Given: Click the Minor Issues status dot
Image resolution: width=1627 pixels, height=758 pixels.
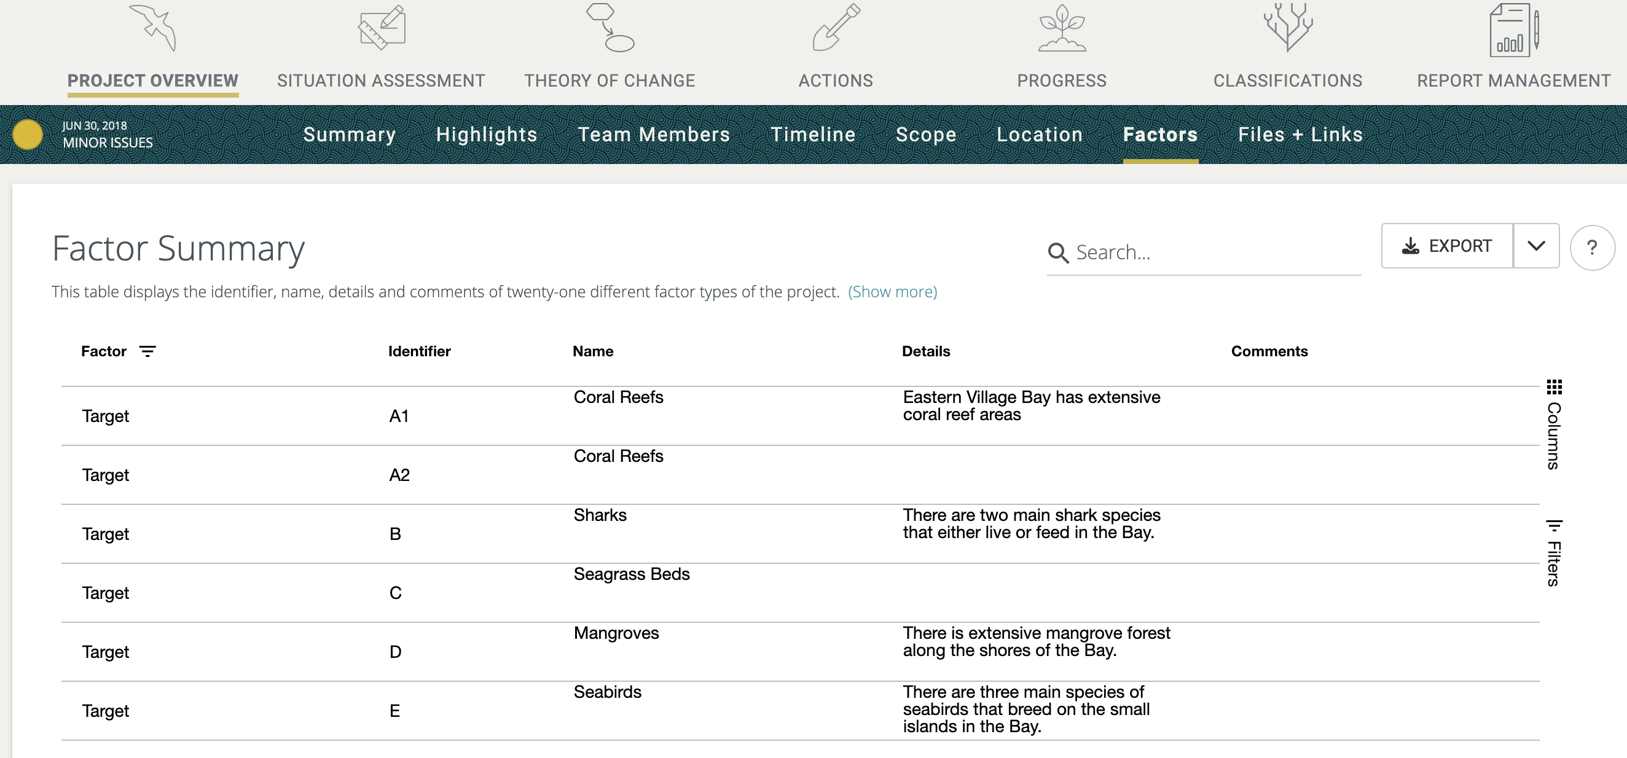Looking at the screenshot, I should (x=28, y=134).
